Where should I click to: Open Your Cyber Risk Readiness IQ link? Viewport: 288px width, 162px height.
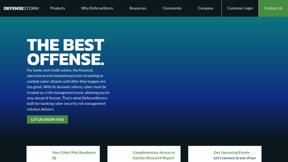(x=74, y=155)
